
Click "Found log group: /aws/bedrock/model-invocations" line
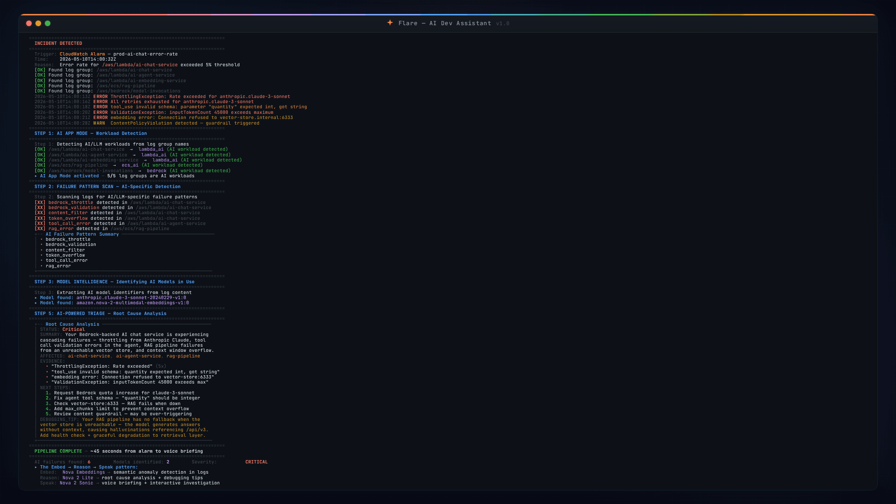[107, 91]
